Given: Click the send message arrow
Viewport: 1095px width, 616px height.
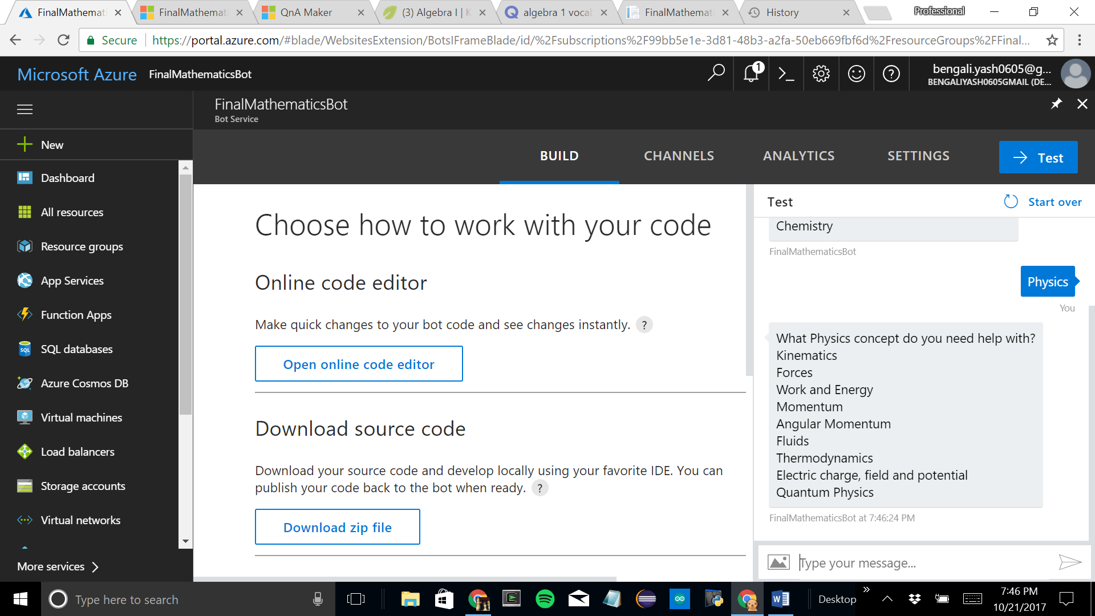Looking at the screenshot, I should pos(1069,562).
